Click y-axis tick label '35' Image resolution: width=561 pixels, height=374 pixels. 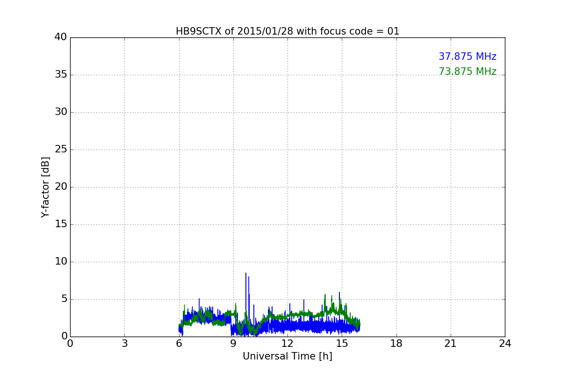click(x=61, y=75)
